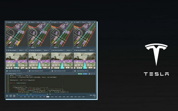Image resolution: width=178 pixels, height=111 pixels.
Task: Open the Voxels dropdown in second top panel
Action: click(x=33, y=22)
